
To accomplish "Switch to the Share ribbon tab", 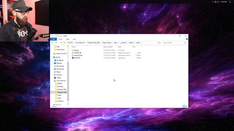I will (x=68, y=39).
